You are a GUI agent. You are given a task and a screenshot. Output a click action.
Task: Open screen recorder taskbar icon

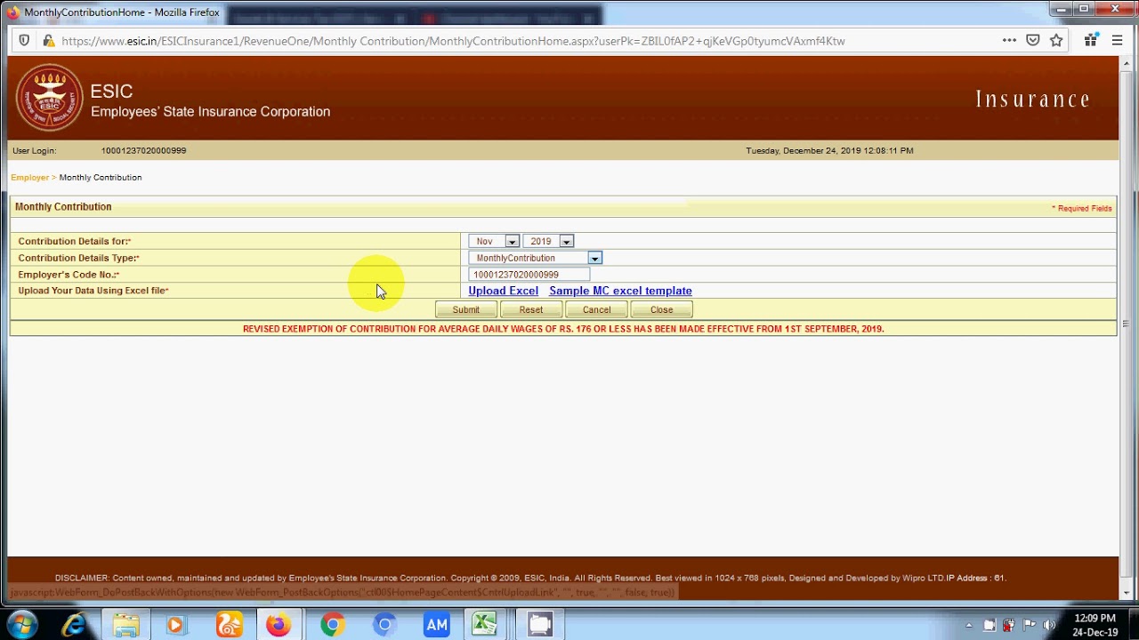539,625
